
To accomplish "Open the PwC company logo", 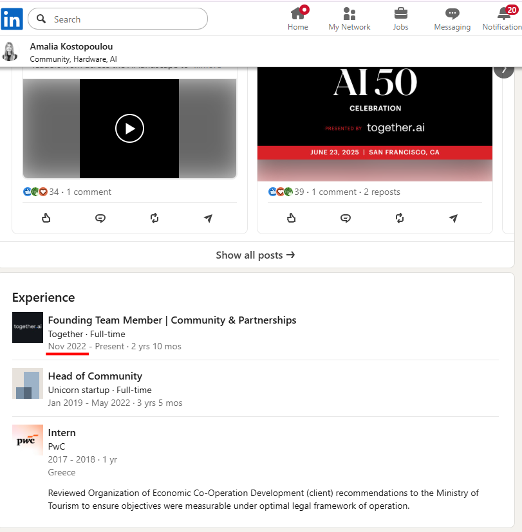I will coord(28,440).
